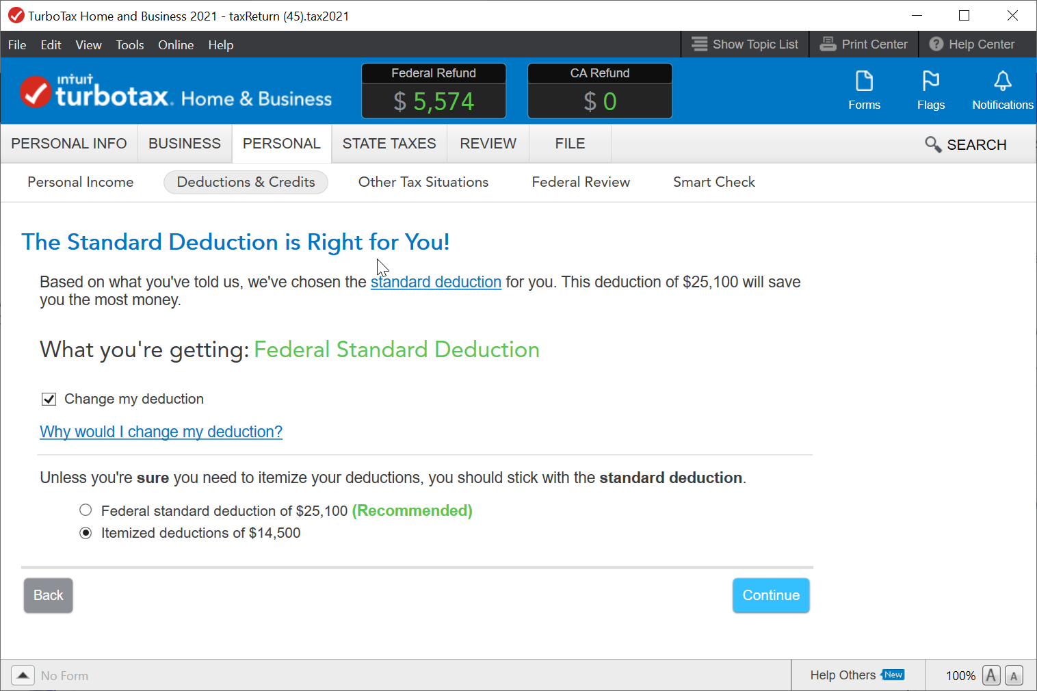Click the SEARCH label

(x=977, y=144)
